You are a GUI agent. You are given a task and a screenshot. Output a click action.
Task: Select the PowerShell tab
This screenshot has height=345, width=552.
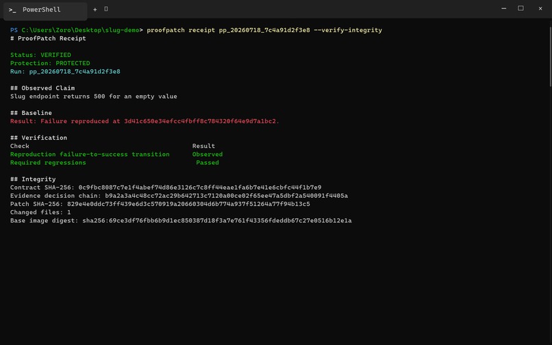coord(45,10)
